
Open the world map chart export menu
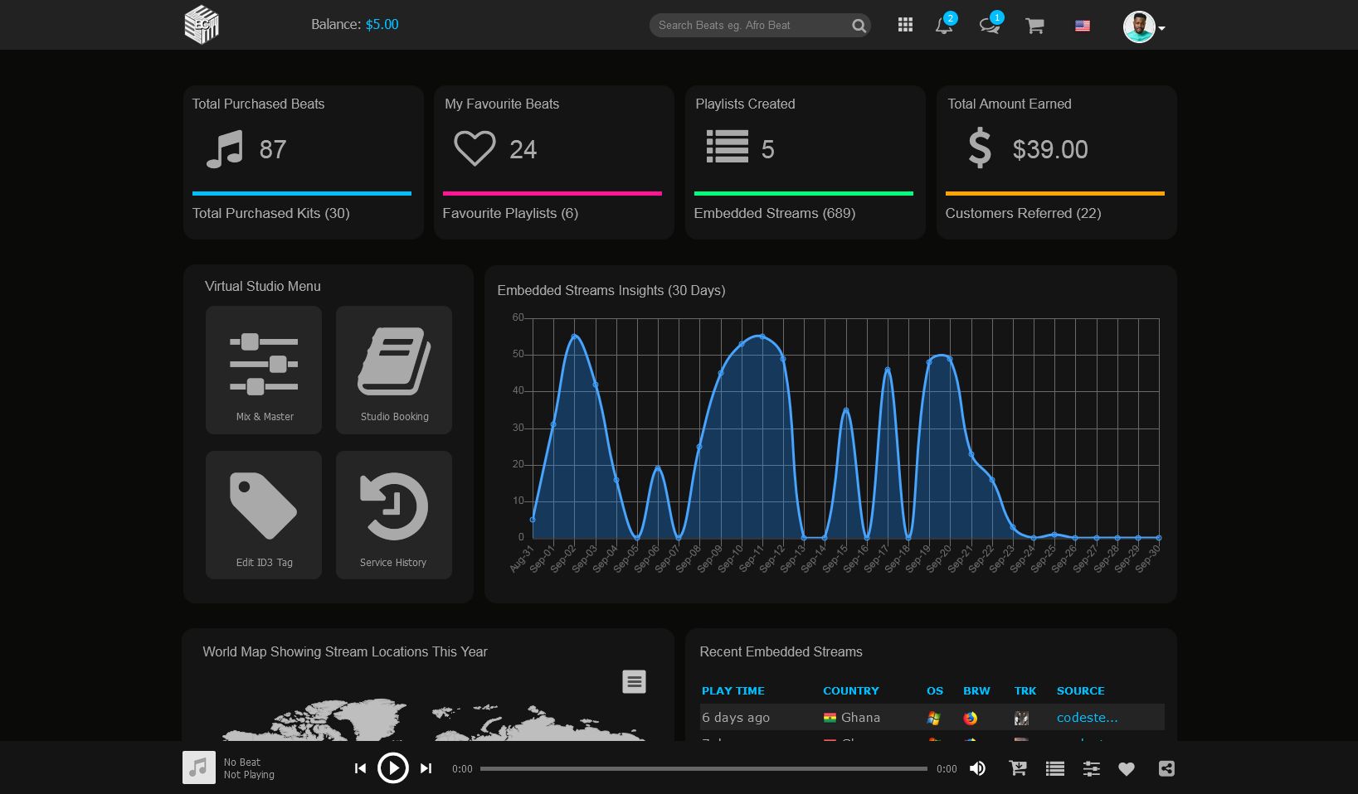634,681
